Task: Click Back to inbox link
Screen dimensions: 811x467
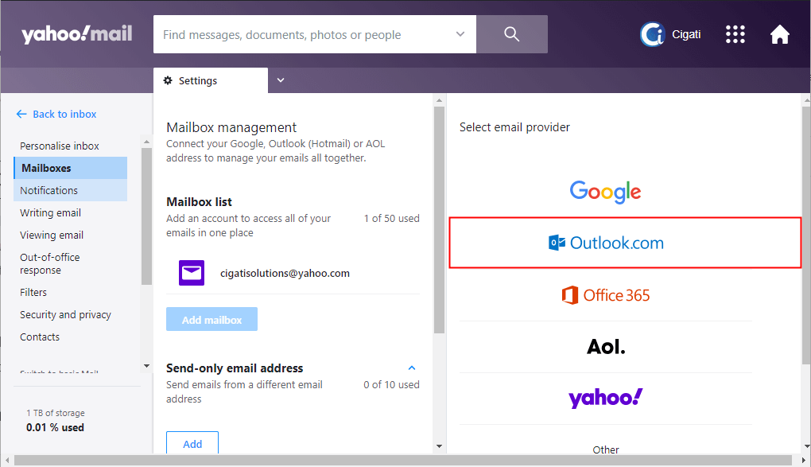Action: point(64,114)
